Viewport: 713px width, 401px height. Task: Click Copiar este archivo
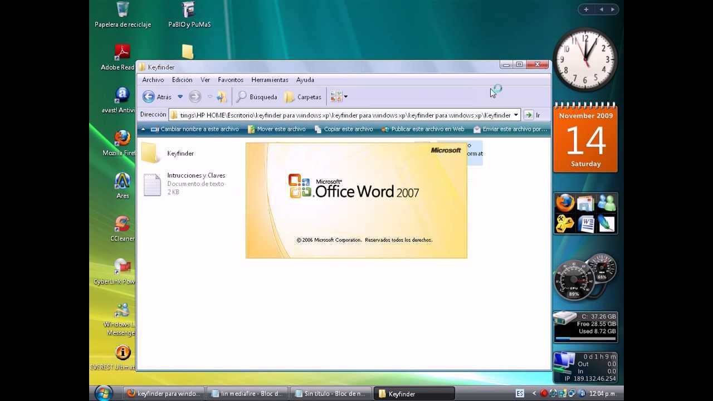tap(344, 129)
